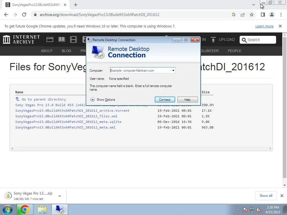Open the PEOPLE menu item
287x215 pixels.
pyautogui.click(x=235, y=51)
